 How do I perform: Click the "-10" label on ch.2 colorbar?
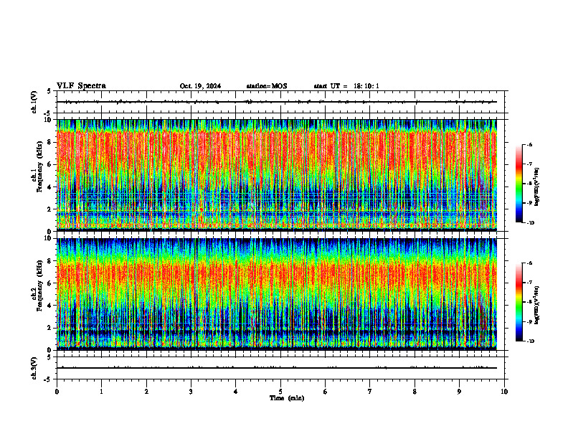(530, 341)
